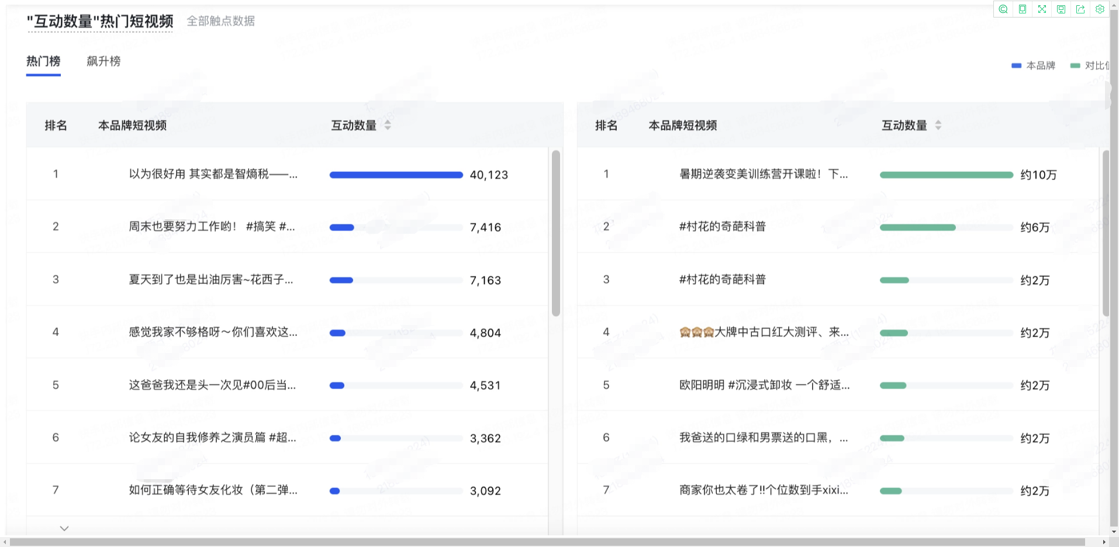The image size is (1119, 547).
Task: Click the horizontal scrollbar right arrow
Action: (x=1104, y=542)
